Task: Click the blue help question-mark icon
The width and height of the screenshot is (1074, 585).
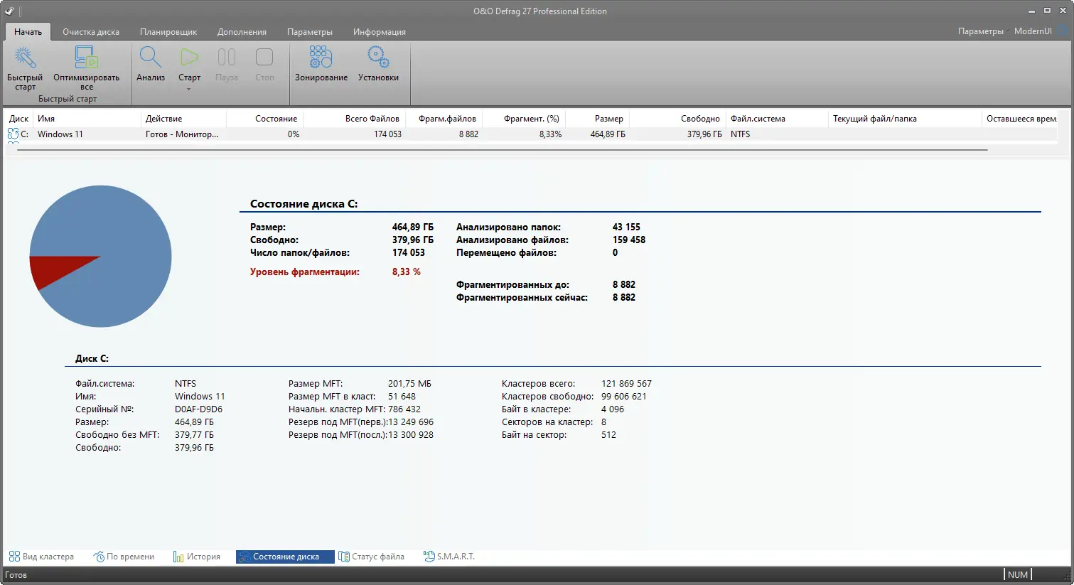Action: click(1063, 31)
